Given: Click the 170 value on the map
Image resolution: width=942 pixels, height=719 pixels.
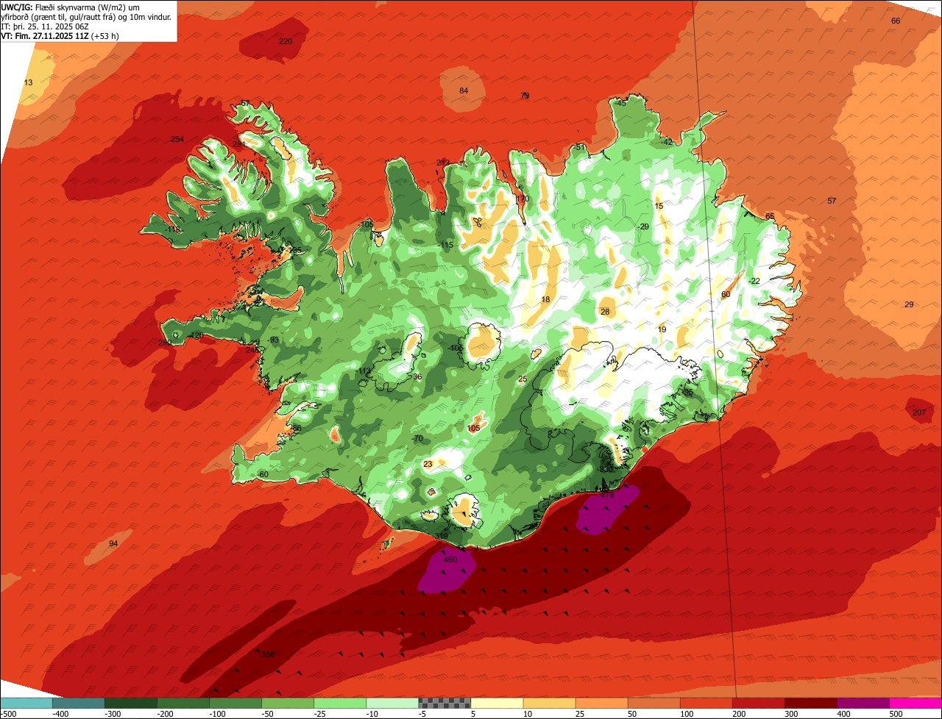Looking at the screenshot, I should point(523,198).
